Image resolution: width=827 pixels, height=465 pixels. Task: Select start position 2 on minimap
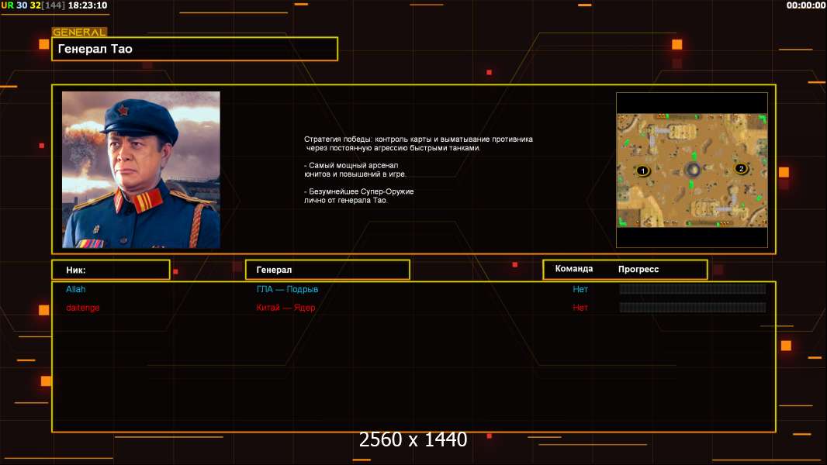coord(741,168)
